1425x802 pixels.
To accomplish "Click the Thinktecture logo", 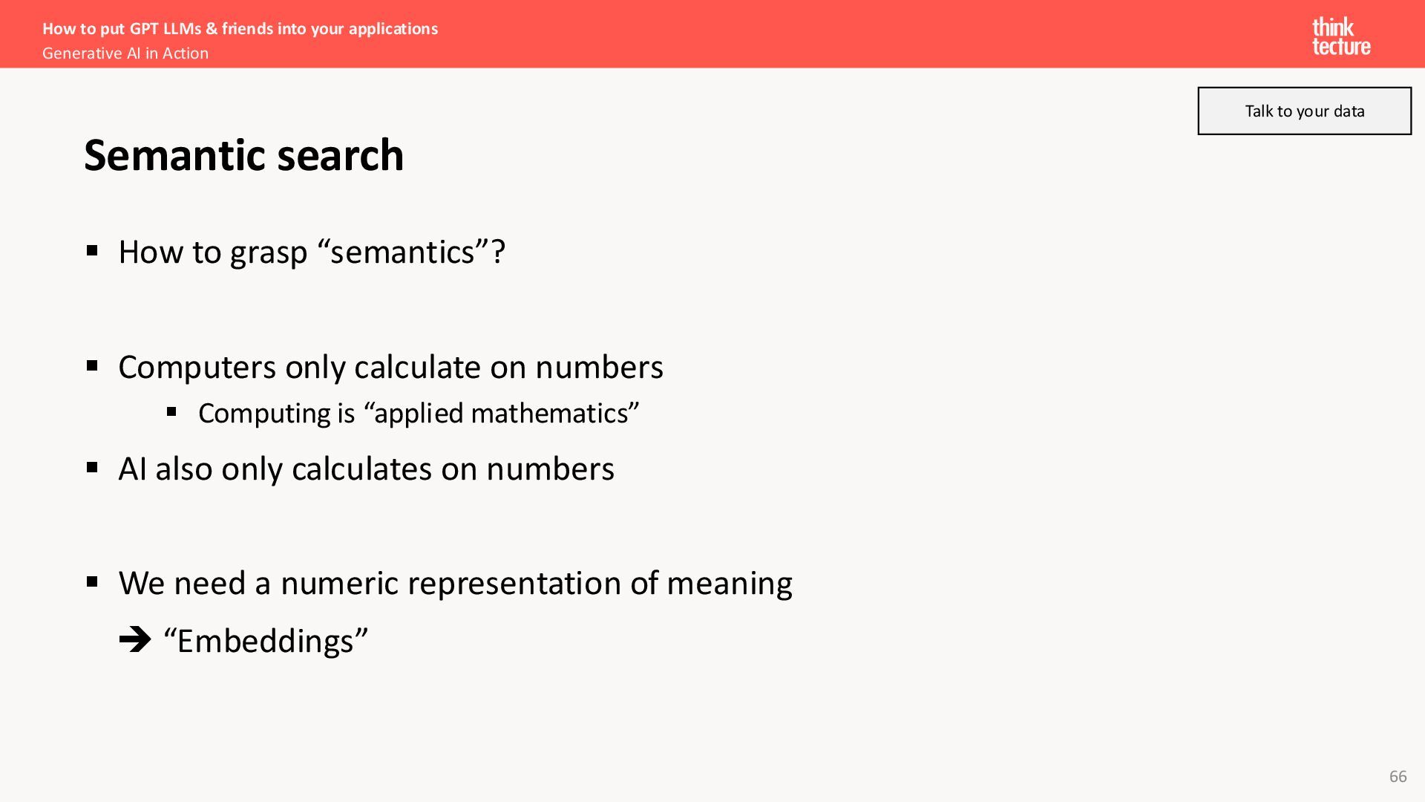I will [1341, 37].
